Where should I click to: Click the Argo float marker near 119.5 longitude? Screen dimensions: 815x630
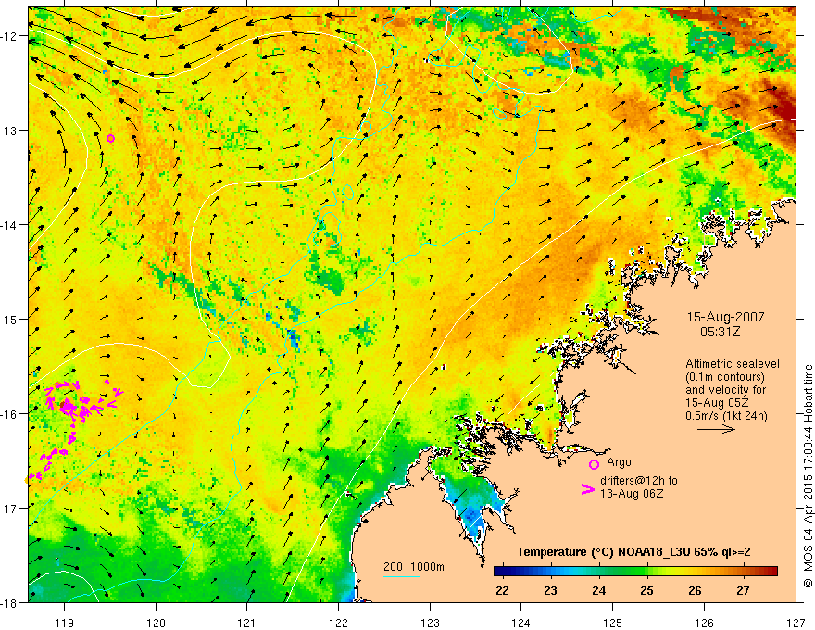pos(111,138)
